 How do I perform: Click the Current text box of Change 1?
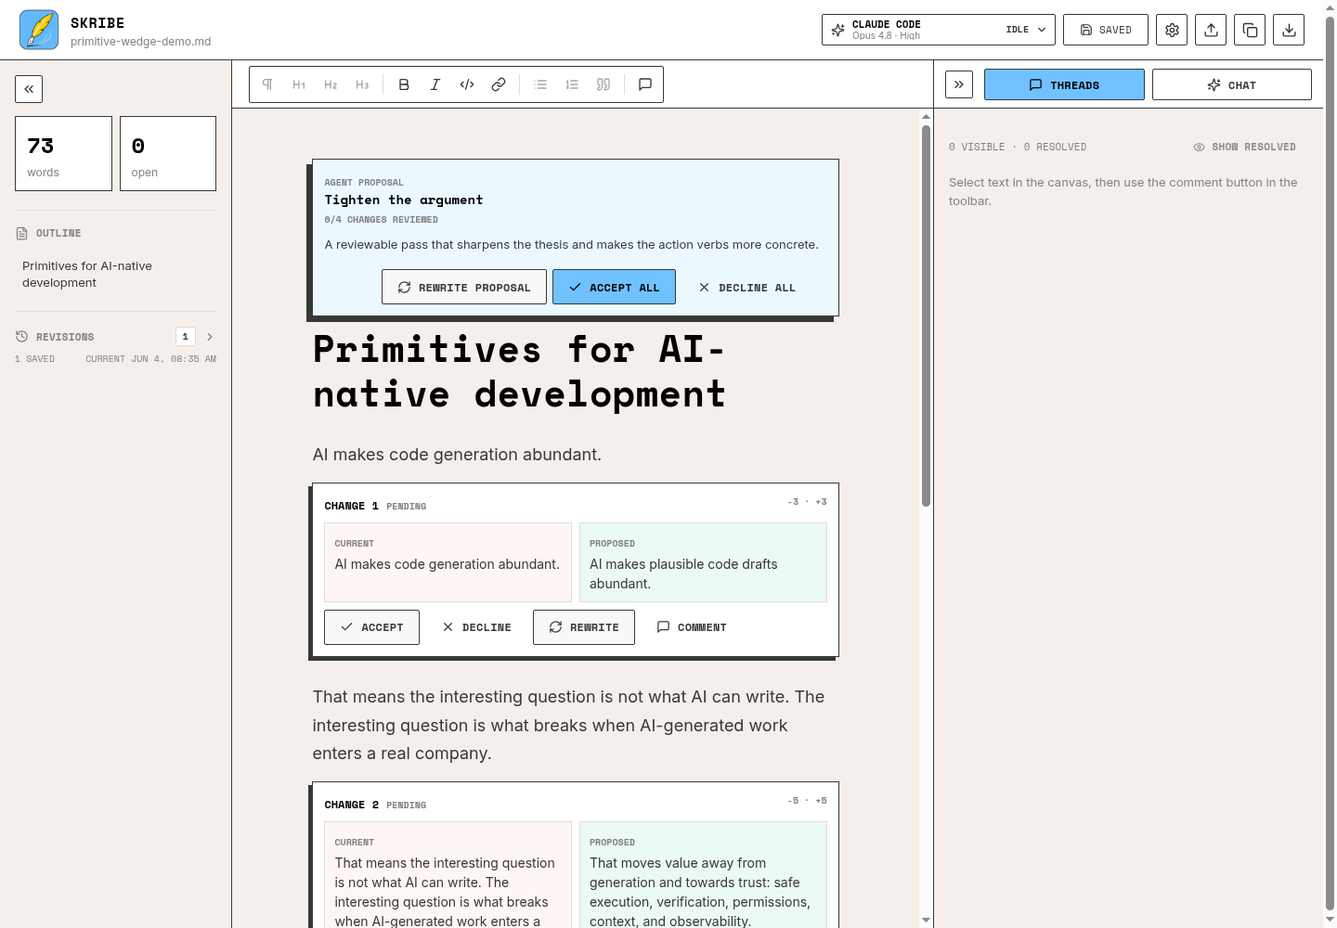click(448, 562)
